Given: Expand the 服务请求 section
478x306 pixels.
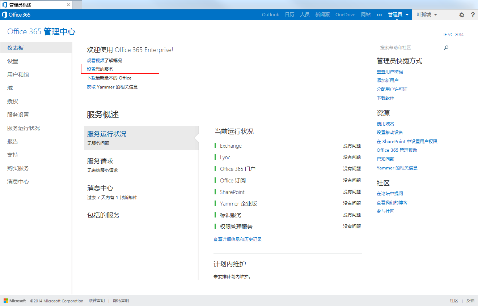Looking at the screenshot, I should coord(100,161).
